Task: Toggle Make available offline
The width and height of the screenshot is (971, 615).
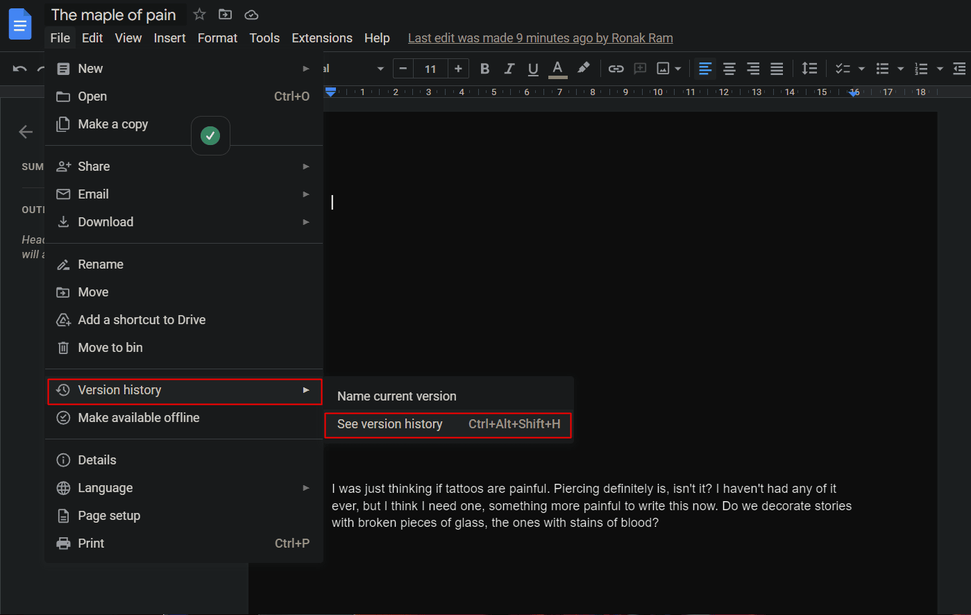Action: point(184,418)
